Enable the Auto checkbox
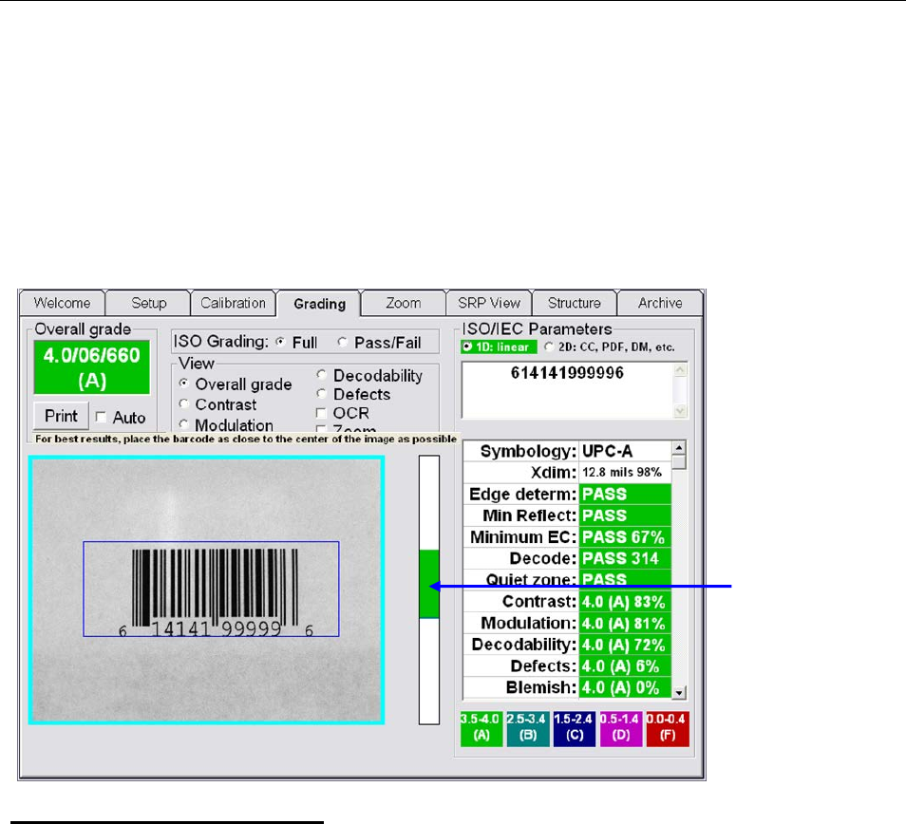 tap(101, 417)
